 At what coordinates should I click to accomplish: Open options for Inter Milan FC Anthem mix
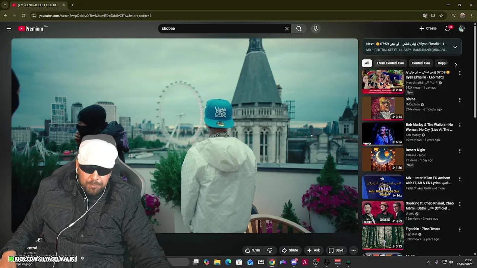(459, 179)
